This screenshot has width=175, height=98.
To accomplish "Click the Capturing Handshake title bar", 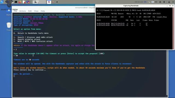I will pyautogui.click(x=131, y=6).
